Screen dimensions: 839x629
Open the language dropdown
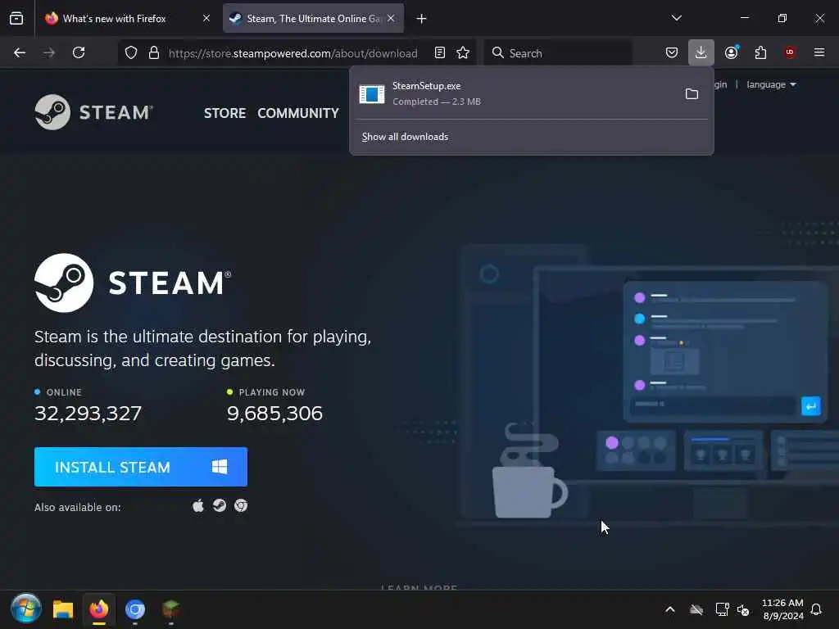[x=771, y=84]
